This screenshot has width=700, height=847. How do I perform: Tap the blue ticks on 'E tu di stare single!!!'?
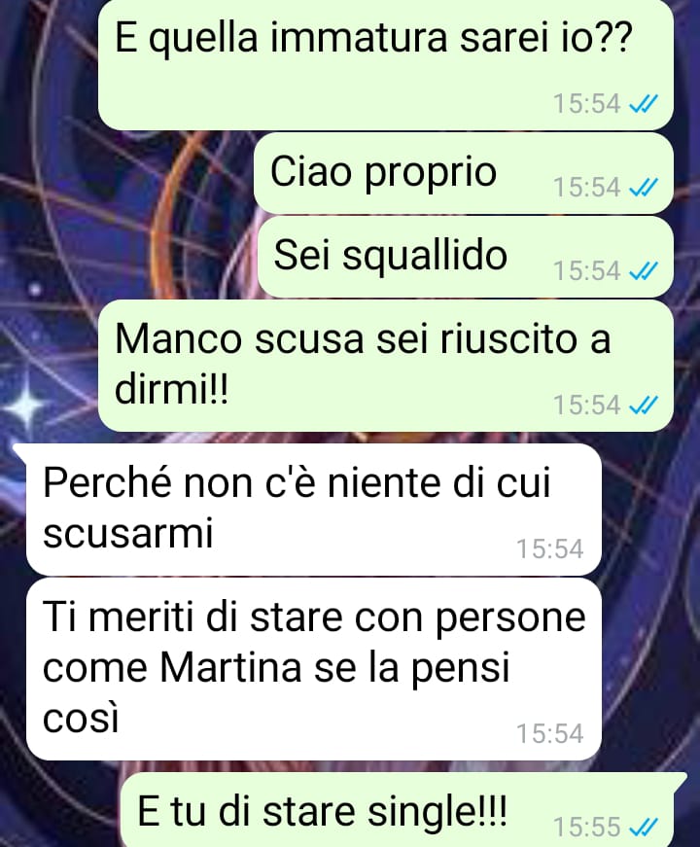pyautogui.click(x=644, y=826)
